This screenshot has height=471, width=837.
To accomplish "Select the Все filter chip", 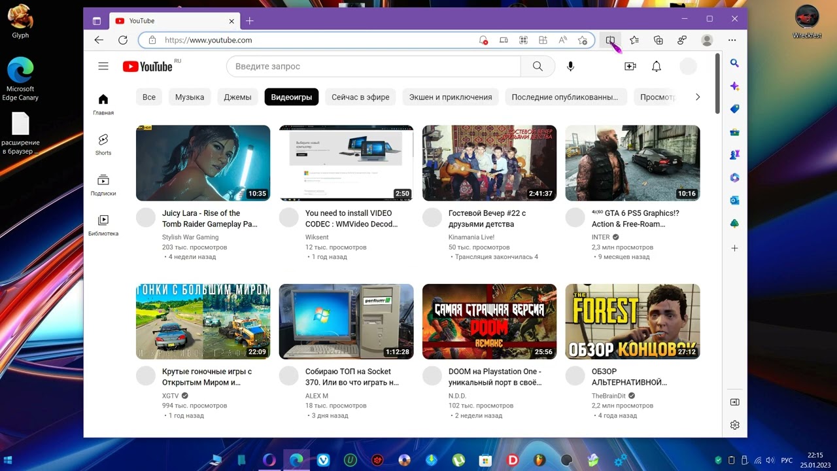I will point(149,97).
